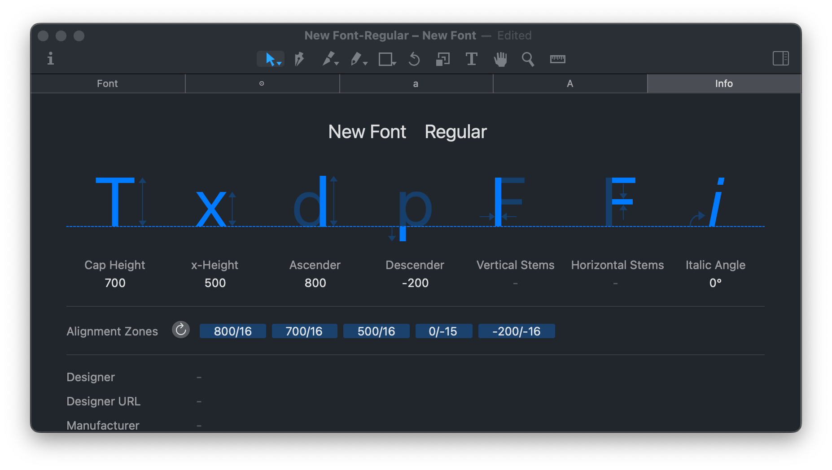Switch to the uppercase A tab
The height and width of the screenshot is (470, 832).
[570, 83]
